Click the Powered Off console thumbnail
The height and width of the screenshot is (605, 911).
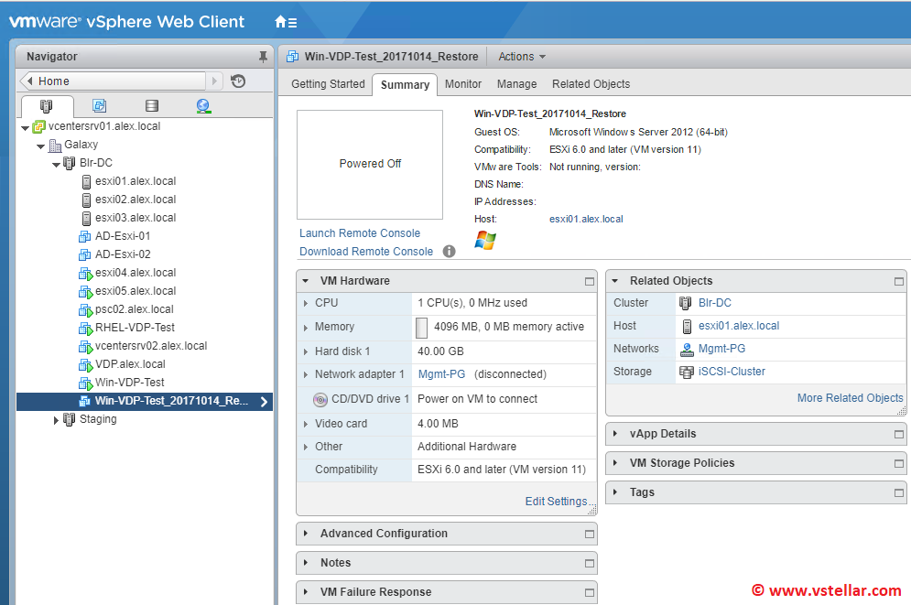click(x=370, y=164)
